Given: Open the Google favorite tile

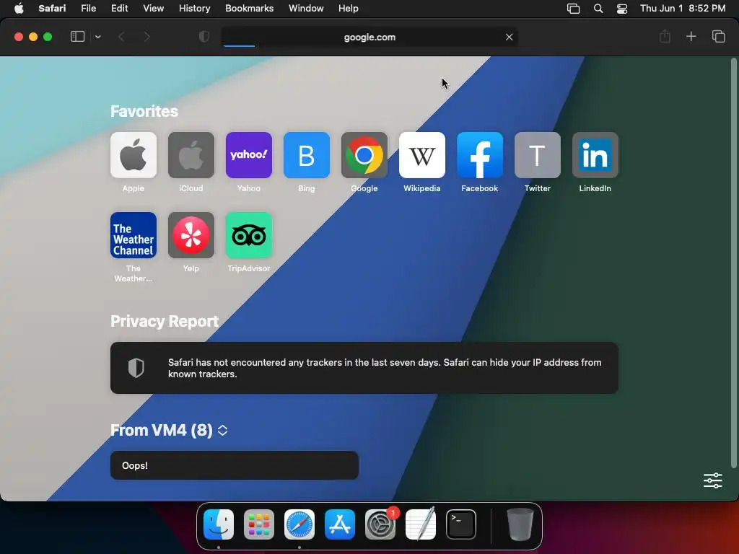Looking at the screenshot, I should [364, 155].
